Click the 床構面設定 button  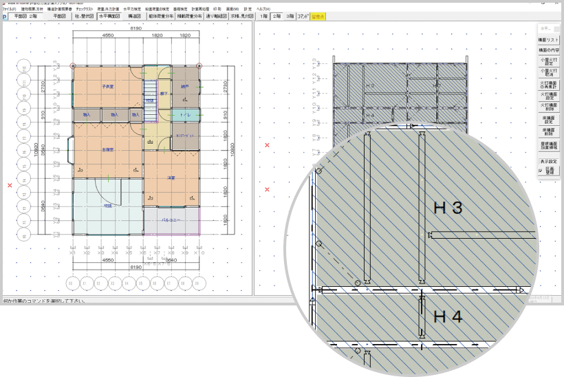tap(549, 120)
